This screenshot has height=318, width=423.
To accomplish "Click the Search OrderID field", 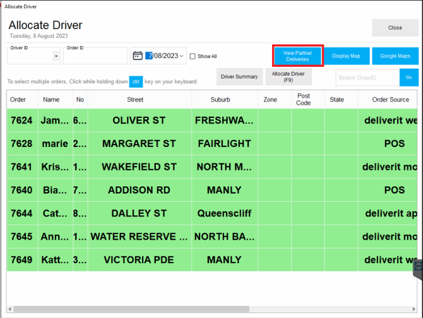I will (367, 78).
